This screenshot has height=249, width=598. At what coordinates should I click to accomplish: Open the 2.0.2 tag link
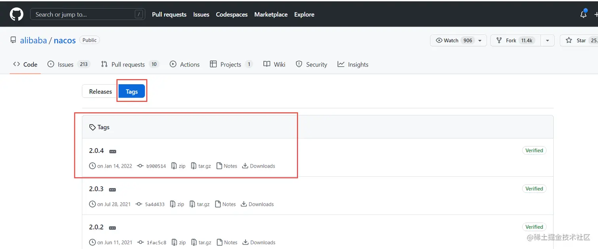(x=97, y=227)
